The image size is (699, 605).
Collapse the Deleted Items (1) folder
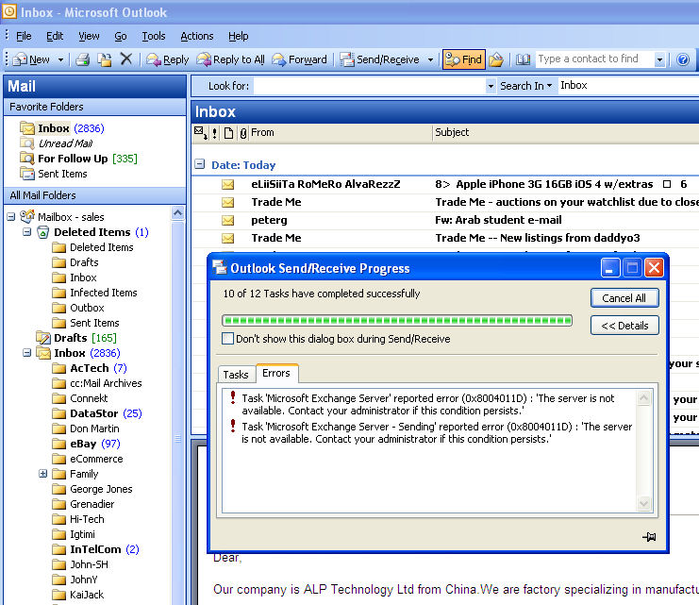27,232
